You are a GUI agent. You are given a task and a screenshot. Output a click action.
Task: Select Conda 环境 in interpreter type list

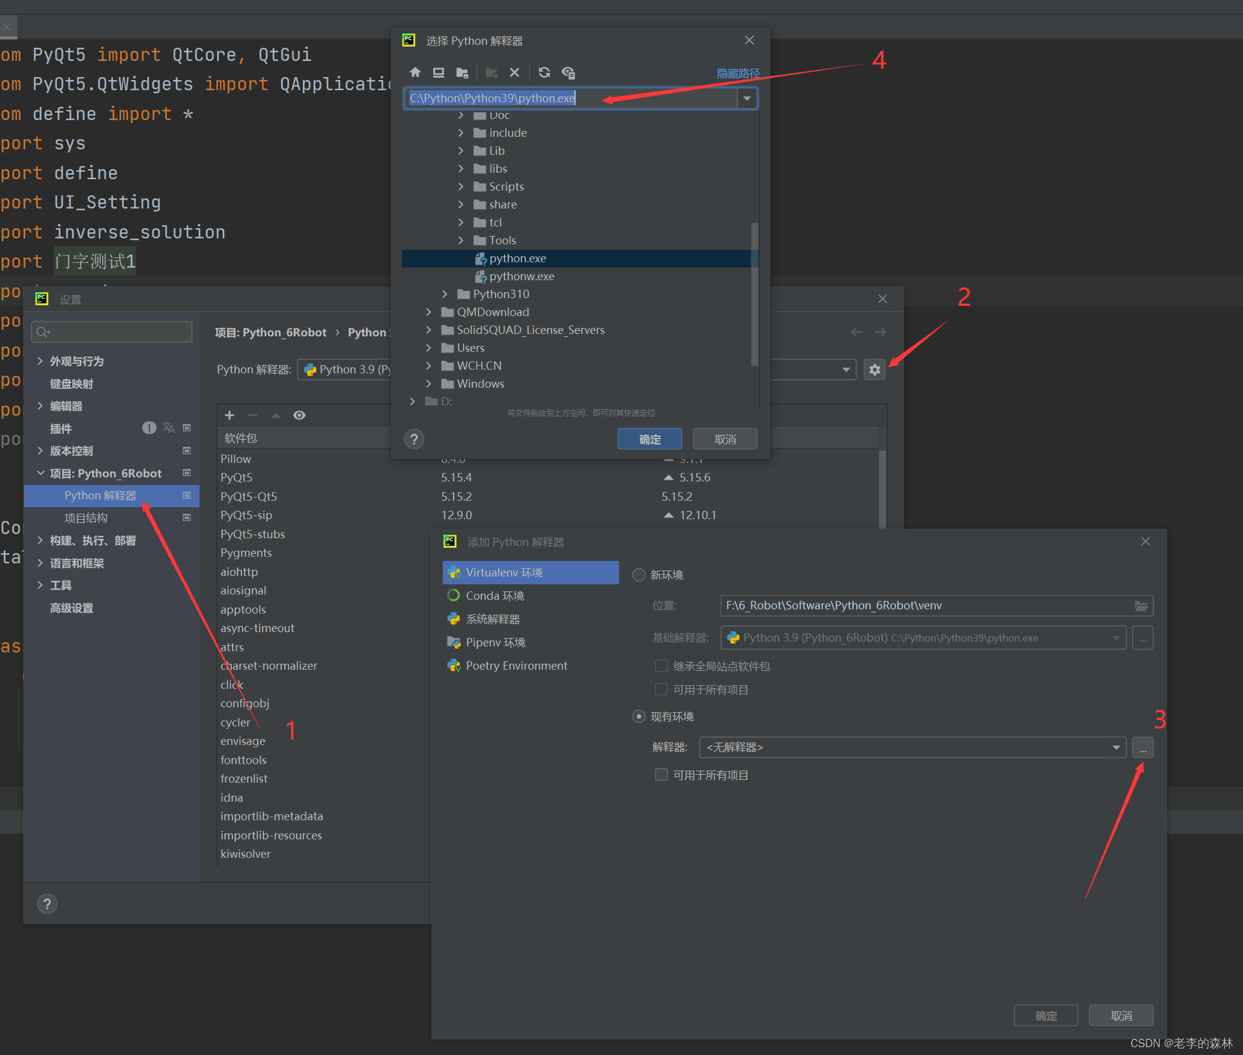(x=495, y=596)
